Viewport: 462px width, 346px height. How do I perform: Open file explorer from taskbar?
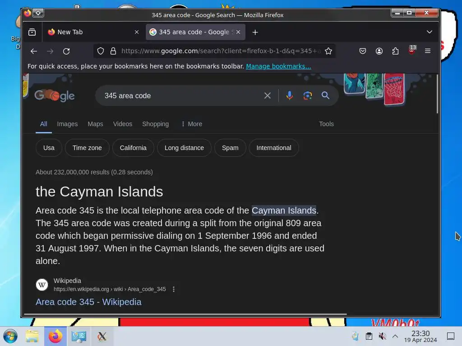point(32,336)
